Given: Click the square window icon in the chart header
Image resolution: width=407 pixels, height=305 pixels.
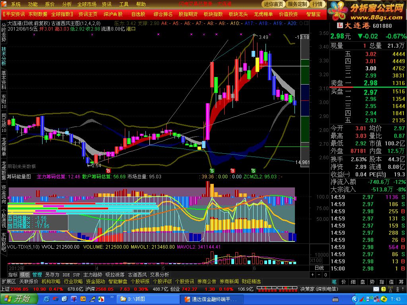Looking at the screenshot, I should pos(306,23).
